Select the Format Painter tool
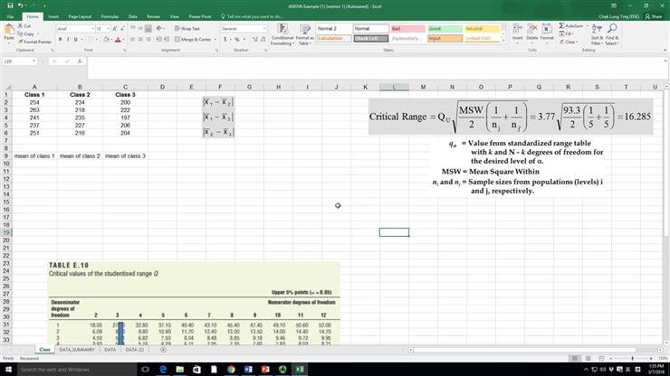The width and height of the screenshot is (670, 376). 36,42
